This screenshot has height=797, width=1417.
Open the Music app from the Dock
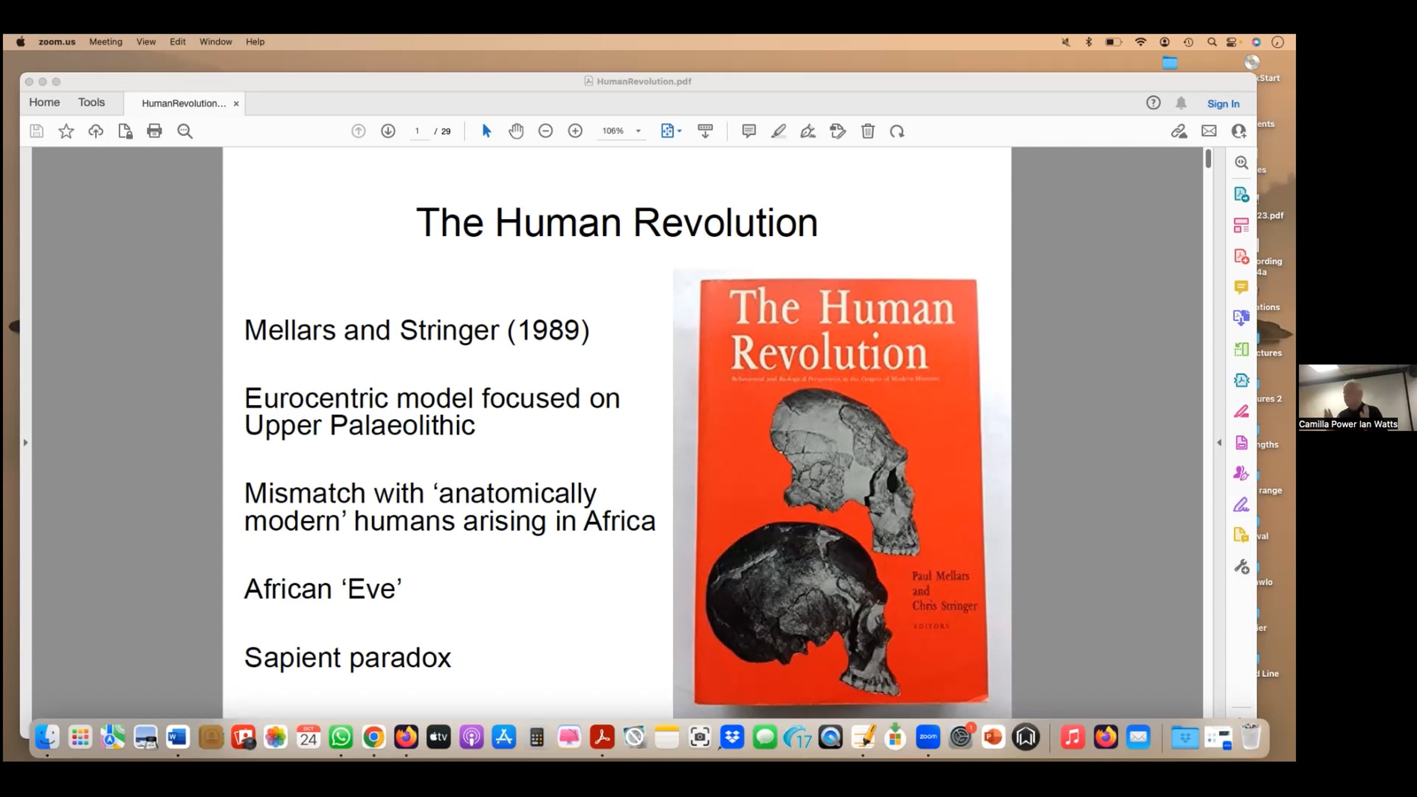point(1073,737)
